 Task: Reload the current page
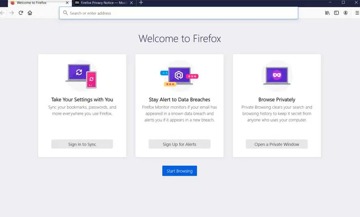coord(21,13)
